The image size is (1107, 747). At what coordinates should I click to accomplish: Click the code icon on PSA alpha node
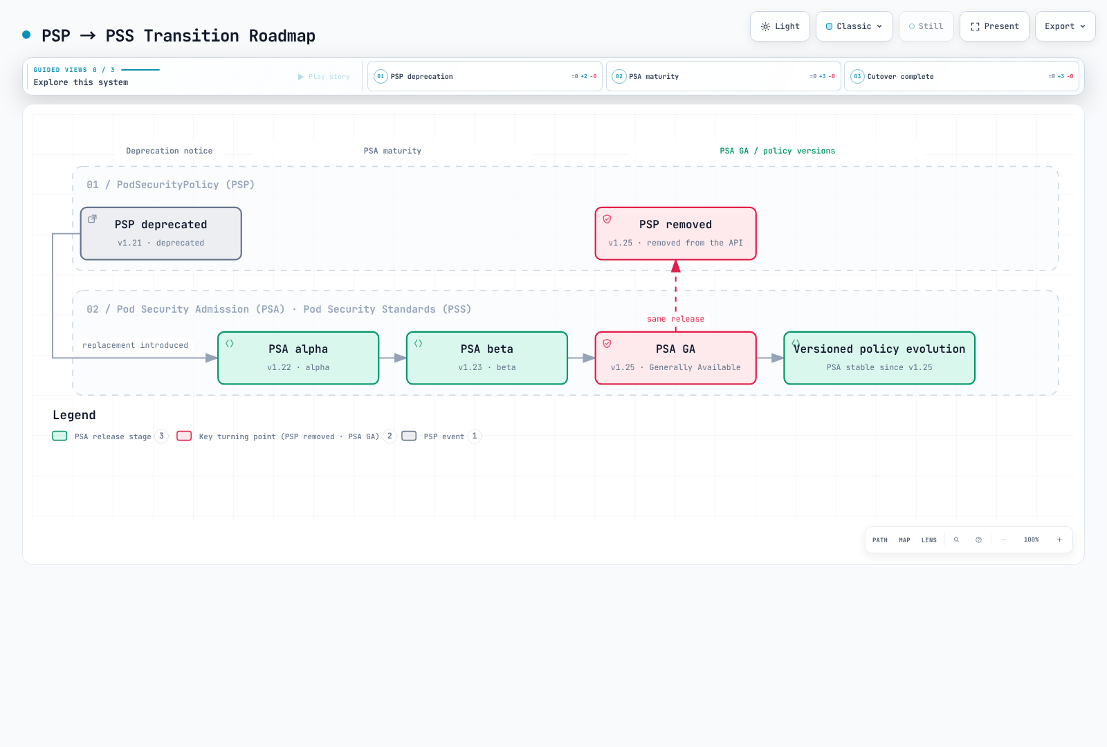point(230,343)
